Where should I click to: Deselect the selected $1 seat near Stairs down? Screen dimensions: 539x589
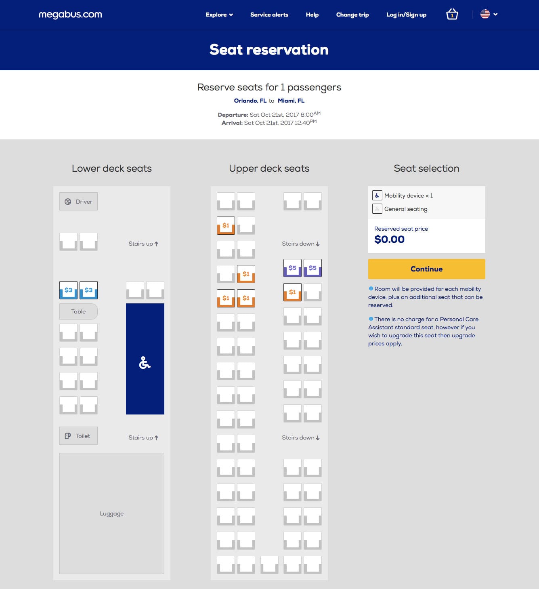point(292,291)
